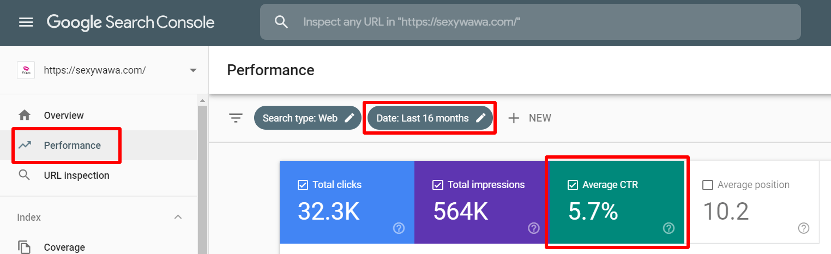Click the search magnifier icon in URL bar
831x254 pixels.
(x=281, y=22)
